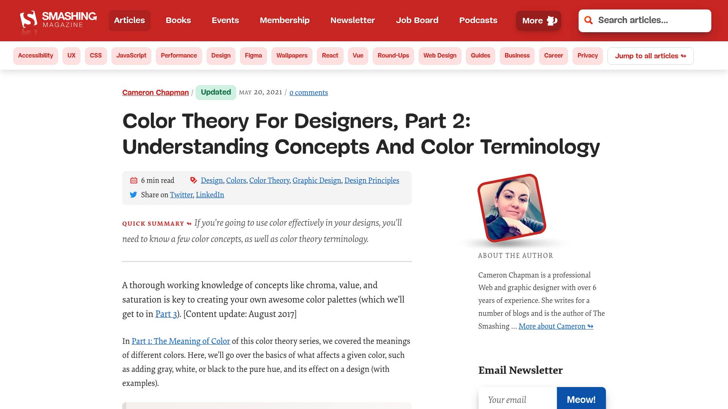Go to the Job Board page
The width and height of the screenshot is (728, 409).
pyautogui.click(x=417, y=20)
